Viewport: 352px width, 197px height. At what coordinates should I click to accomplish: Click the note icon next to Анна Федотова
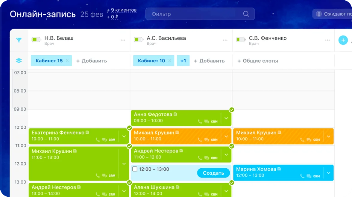coord(175,114)
